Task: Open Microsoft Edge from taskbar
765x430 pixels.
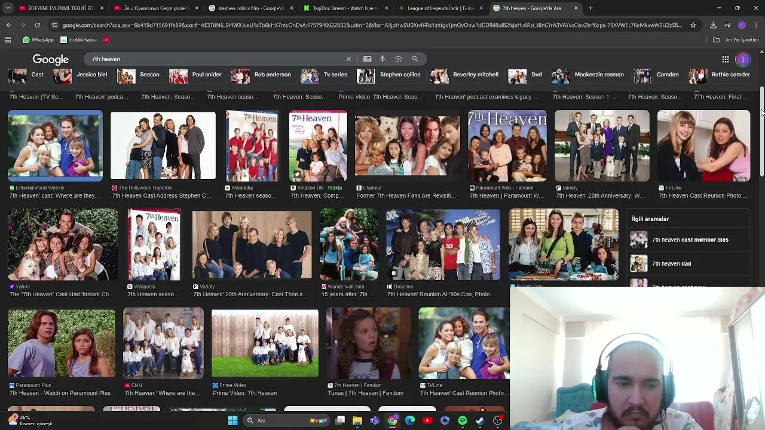Action: pos(410,420)
